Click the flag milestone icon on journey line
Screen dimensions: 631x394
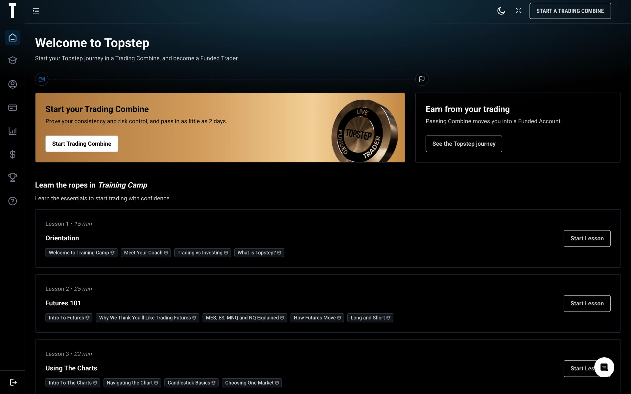pyautogui.click(x=422, y=79)
